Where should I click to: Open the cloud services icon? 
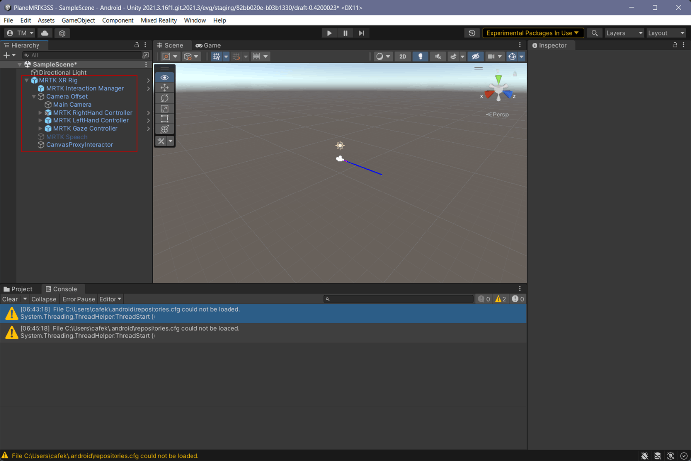point(45,33)
